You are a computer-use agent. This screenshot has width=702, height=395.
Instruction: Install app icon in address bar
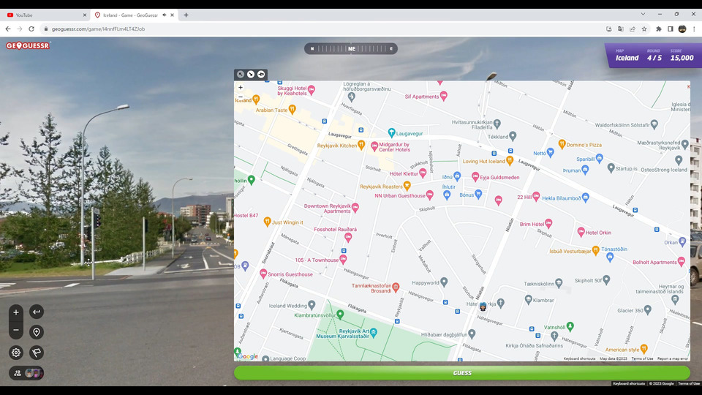click(x=609, y=29)
